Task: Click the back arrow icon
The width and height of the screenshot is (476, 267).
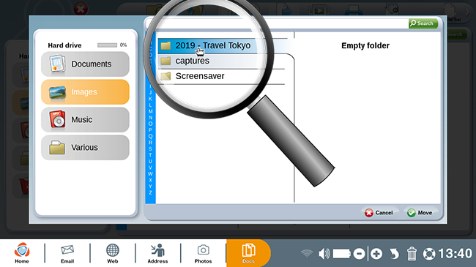Action: [x=394, y=253]
